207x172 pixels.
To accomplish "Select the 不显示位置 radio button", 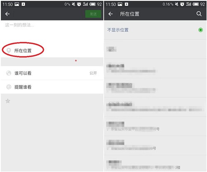I will point(200,30).
